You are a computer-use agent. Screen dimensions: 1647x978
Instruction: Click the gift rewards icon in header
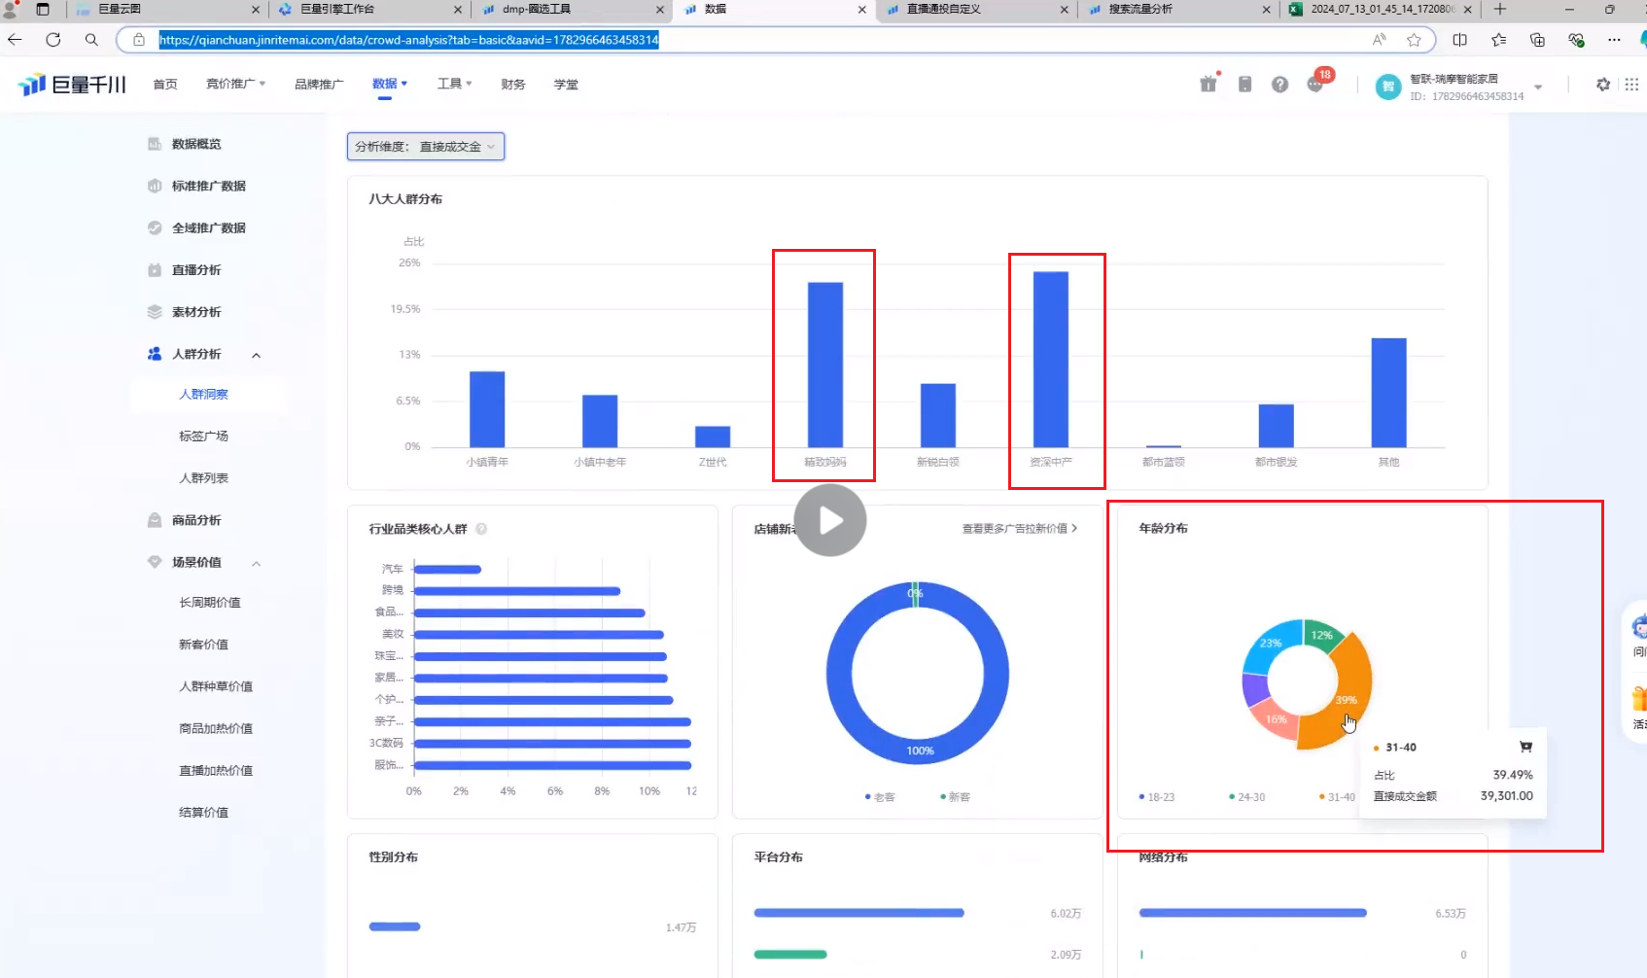click(x=1209, y=84)
